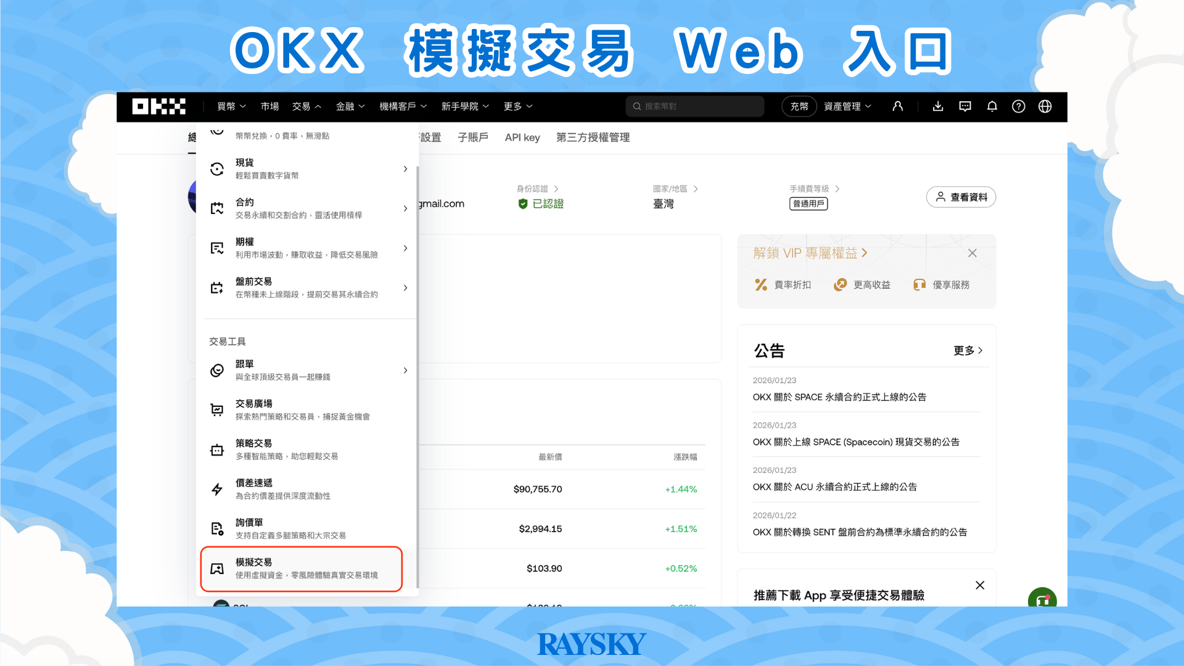Expand the 資產管理 dropdown
The width and height of the screenshot is (1184, 666).
[x=848, y=107]
